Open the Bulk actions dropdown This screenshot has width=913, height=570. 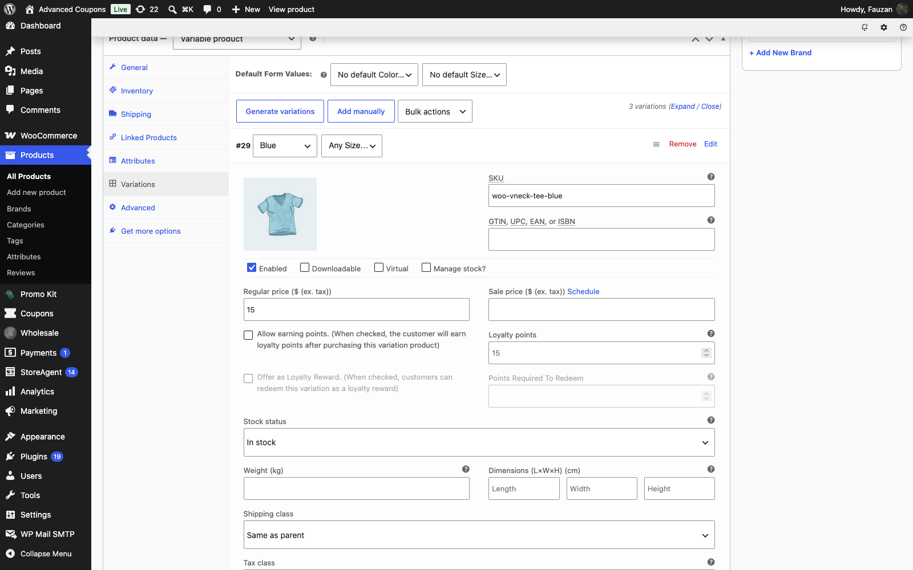coord(435,111)
